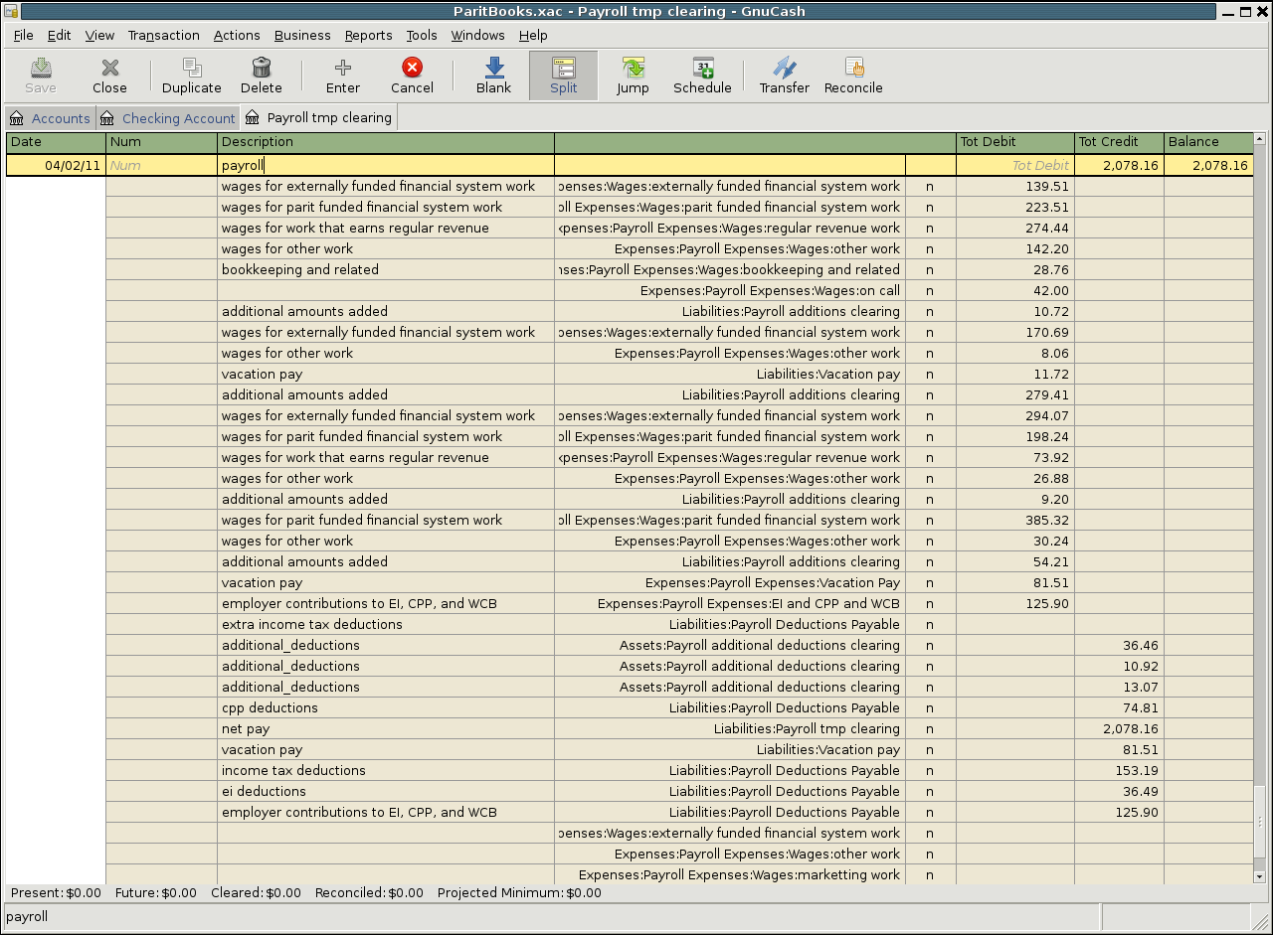Open the Reports menu
Image resolution: width=1273 pixels, height=935 pixels.
[368, 35]
